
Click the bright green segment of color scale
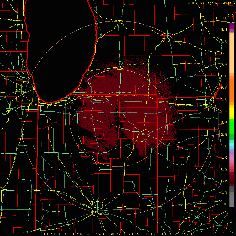(x=232, y=127)
